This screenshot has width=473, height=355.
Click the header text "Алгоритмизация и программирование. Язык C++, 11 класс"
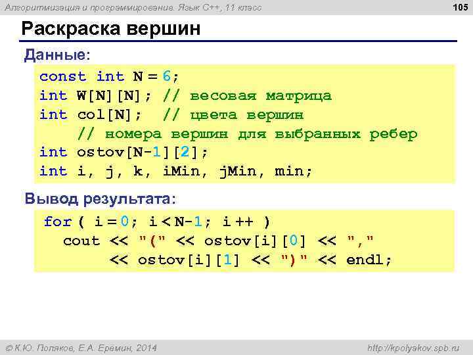click(x=133, y=7)
